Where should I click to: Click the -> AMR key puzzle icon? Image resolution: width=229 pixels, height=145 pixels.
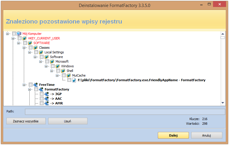coord(46,103)
